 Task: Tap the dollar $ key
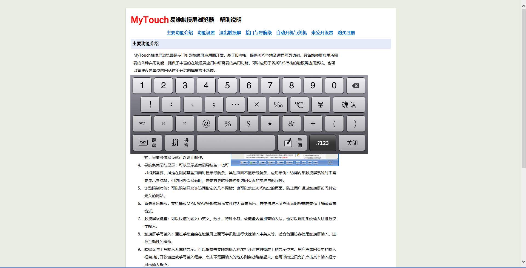pos(249,124)
